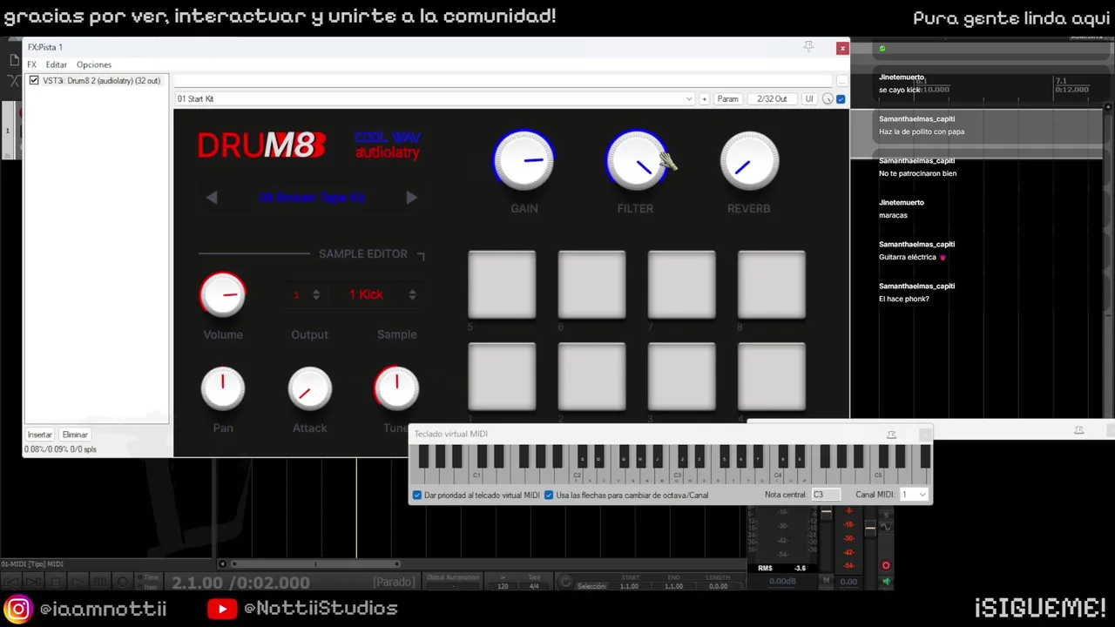Trigger drum pad 8
Viewport: 1115px width, 627px height.
[x=771, y=285]
